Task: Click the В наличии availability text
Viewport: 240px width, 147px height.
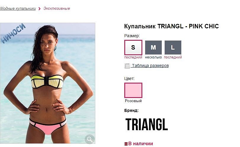Action: [141, 144]
